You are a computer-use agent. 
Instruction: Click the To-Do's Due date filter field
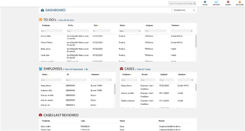102,31
